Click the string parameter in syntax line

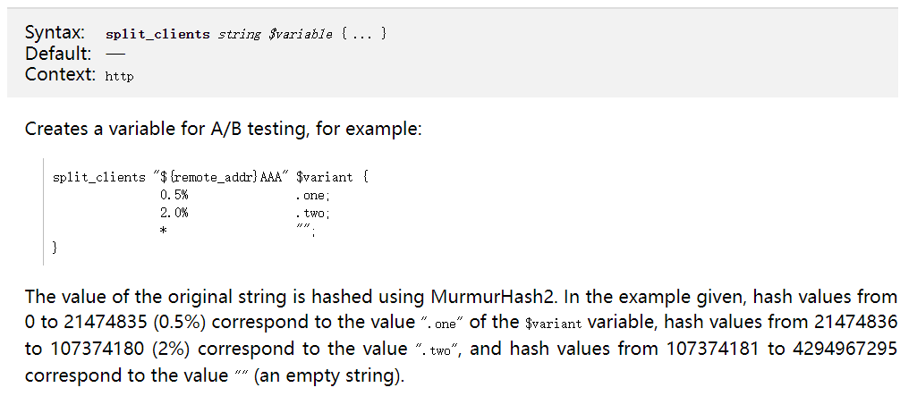(239, 34)
